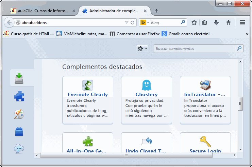
Task: Reload the page with the refresh icon
Action: pos(133,22)
